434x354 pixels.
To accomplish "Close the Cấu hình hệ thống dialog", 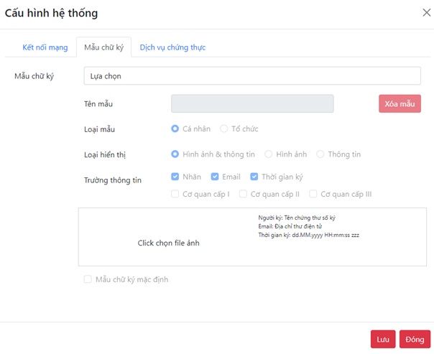I will (x=426, y=12).
